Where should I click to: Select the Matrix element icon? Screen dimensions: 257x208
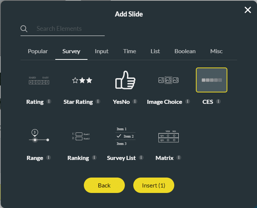tap(168, 136)
